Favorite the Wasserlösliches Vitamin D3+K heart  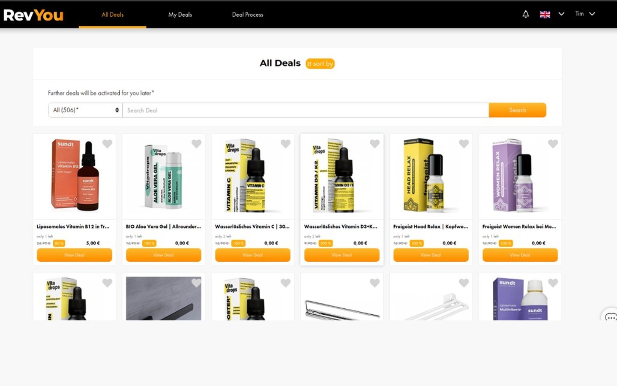375,144
